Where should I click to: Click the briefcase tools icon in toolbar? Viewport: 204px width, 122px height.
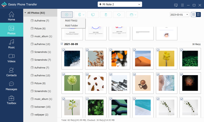pyautogui.click(x=132, y=15)
